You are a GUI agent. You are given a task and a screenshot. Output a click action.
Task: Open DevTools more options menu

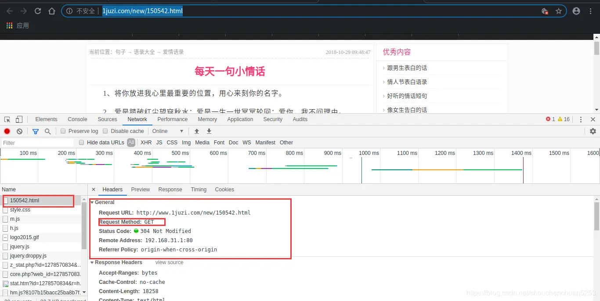(x=581, y=119)
